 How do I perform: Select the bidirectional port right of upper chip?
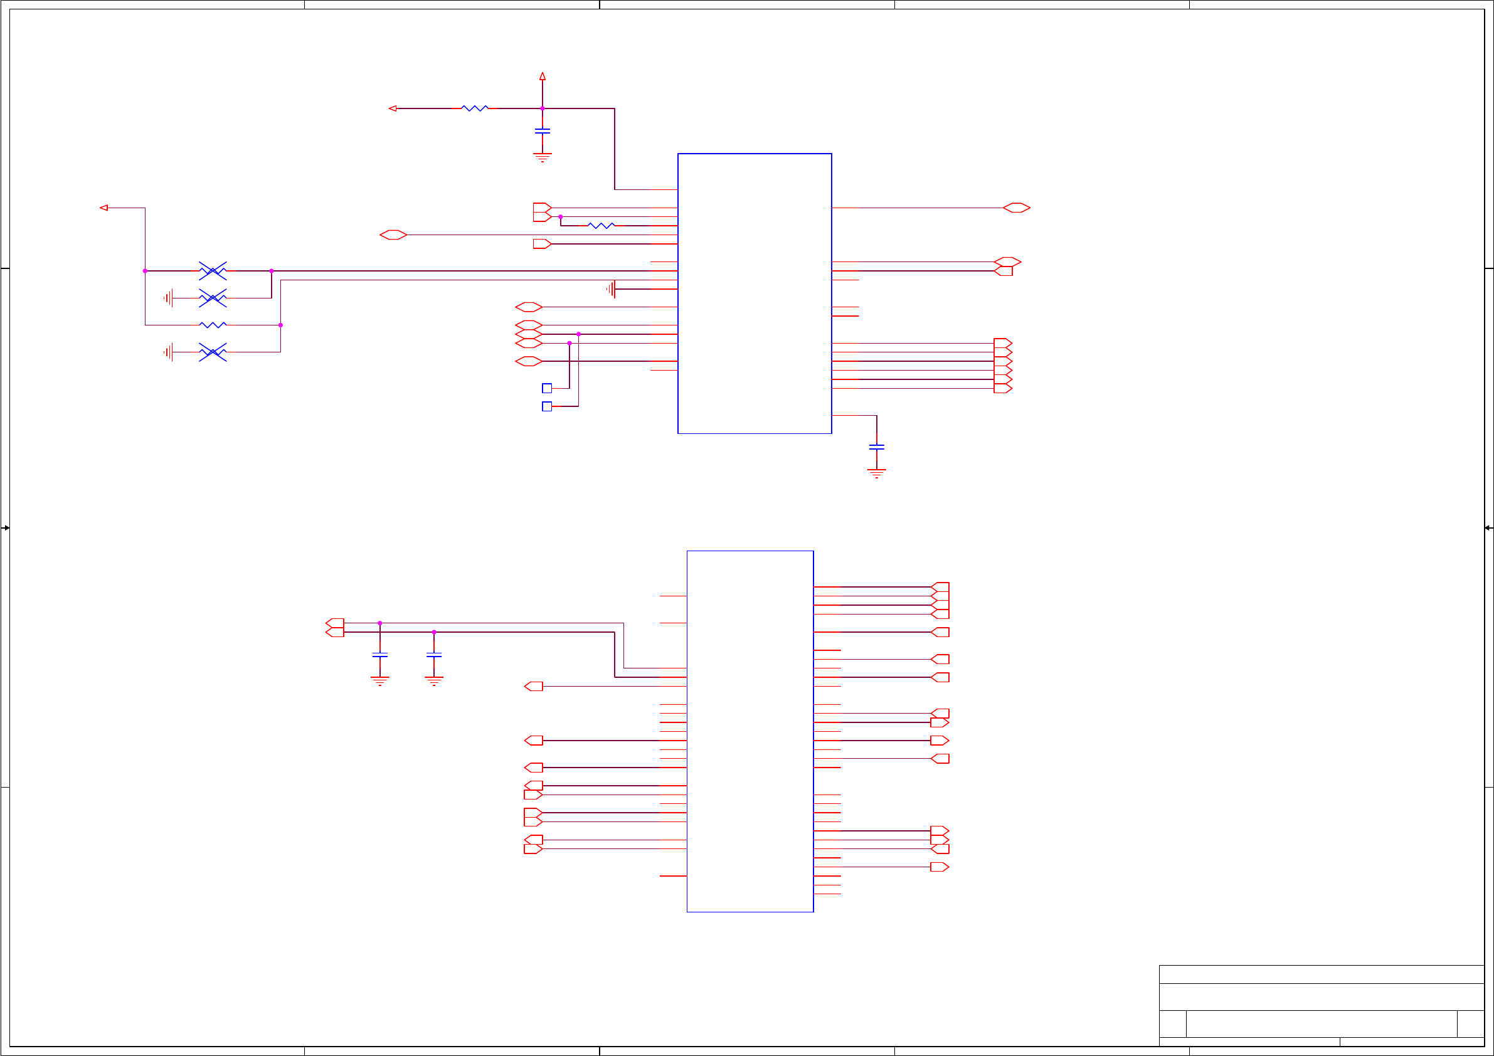pos(1015,208)
